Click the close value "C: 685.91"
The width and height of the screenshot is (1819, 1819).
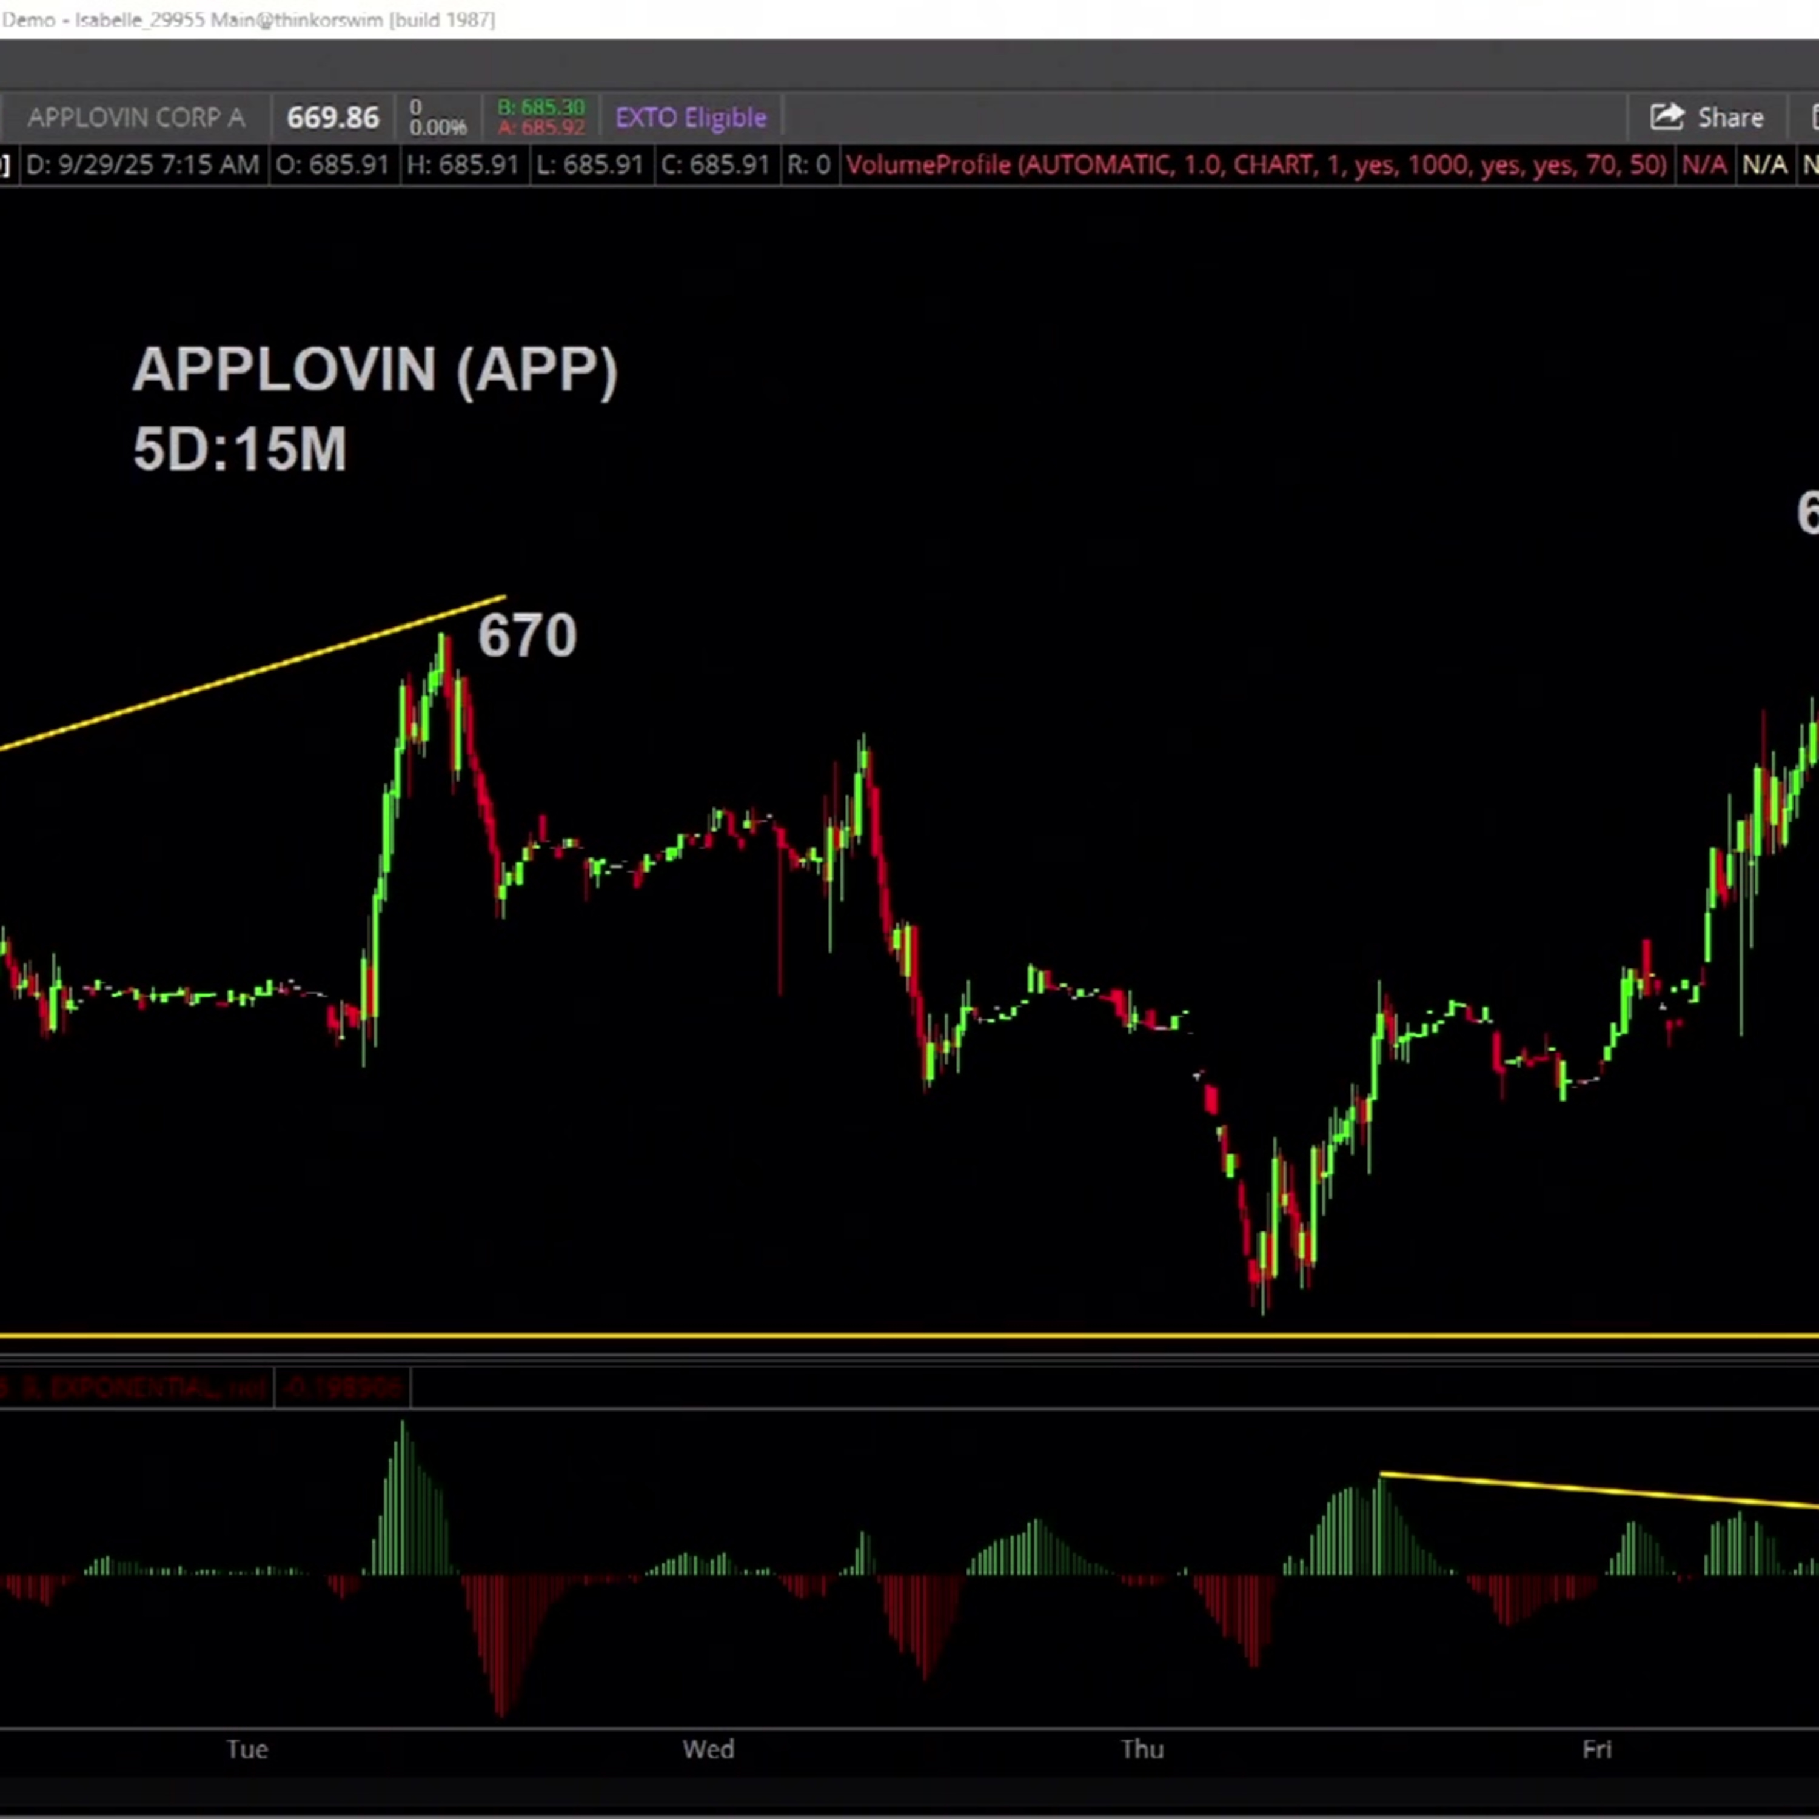tap(715, 166)
